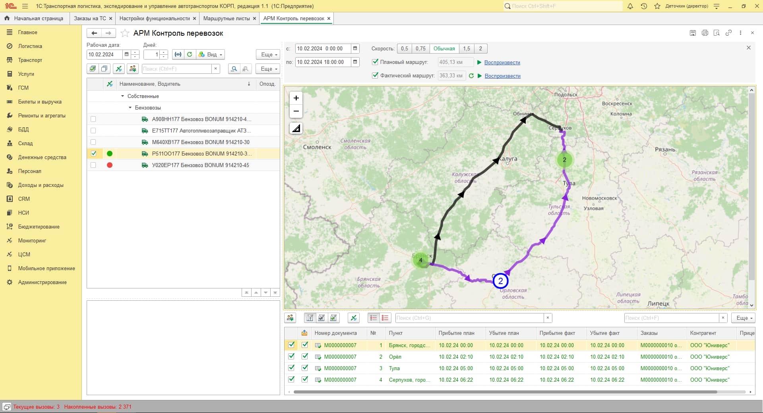
Task: Open notifications bell icon
Action: tap(630, 6)
